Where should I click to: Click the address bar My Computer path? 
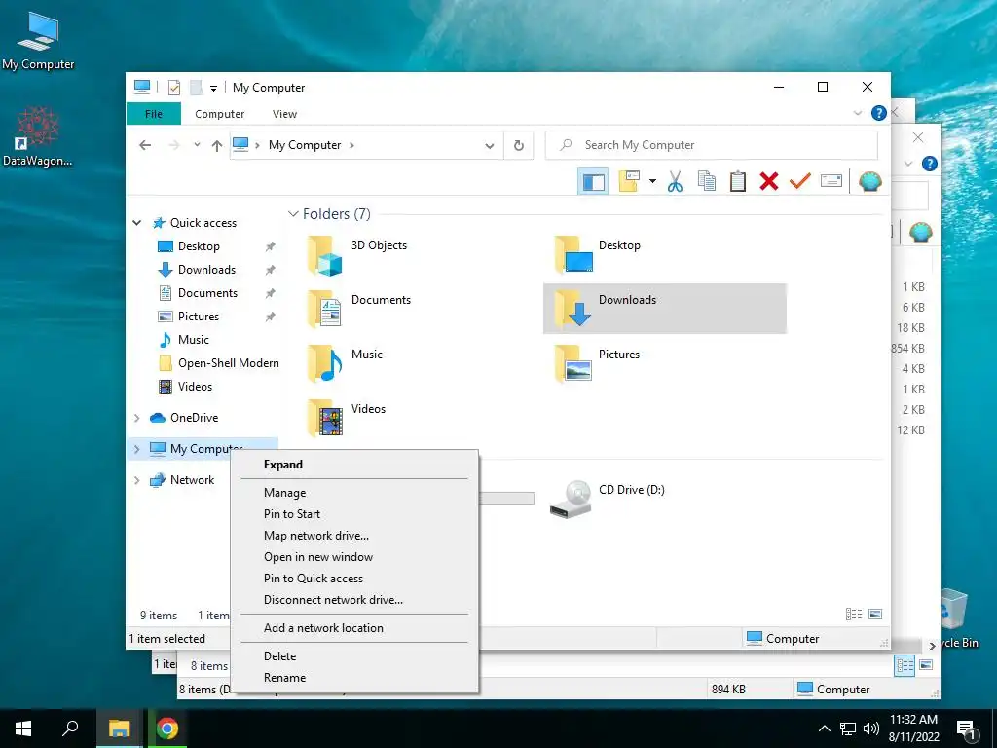(305, 145)
